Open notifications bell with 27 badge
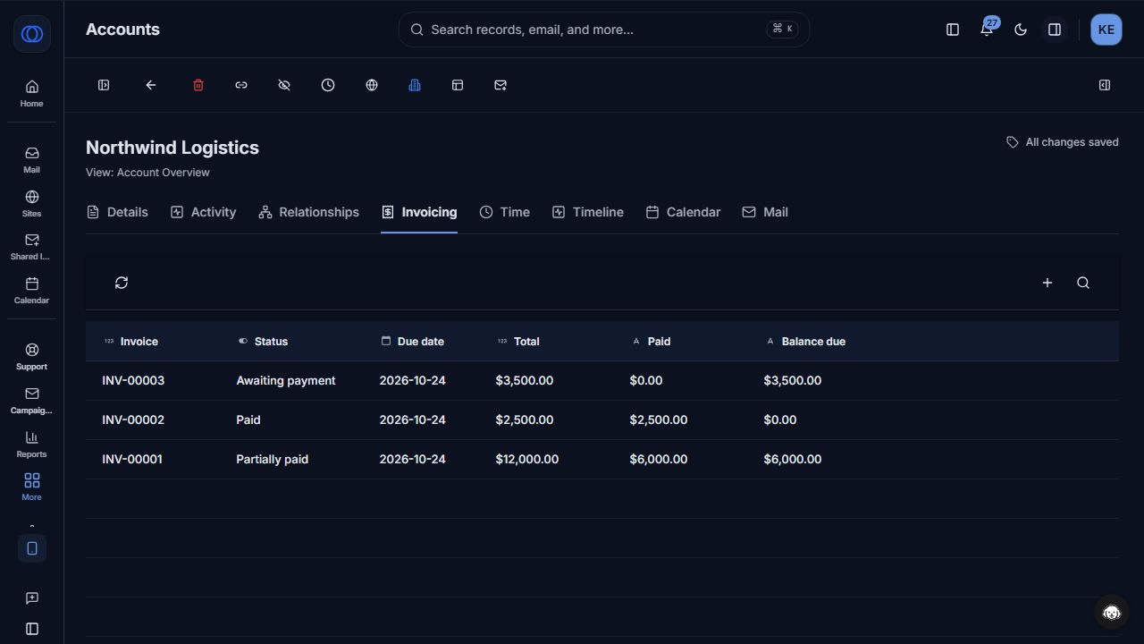 987,30
